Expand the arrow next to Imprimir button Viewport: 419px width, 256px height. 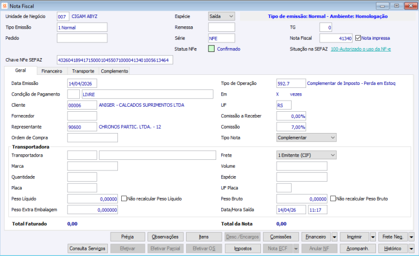click(373, 237)
